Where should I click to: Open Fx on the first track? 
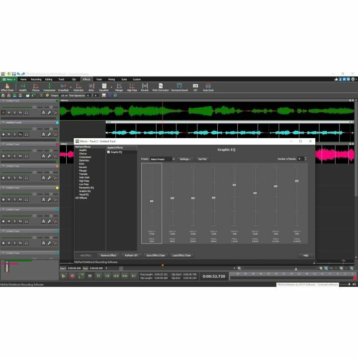tap(20, 112)
